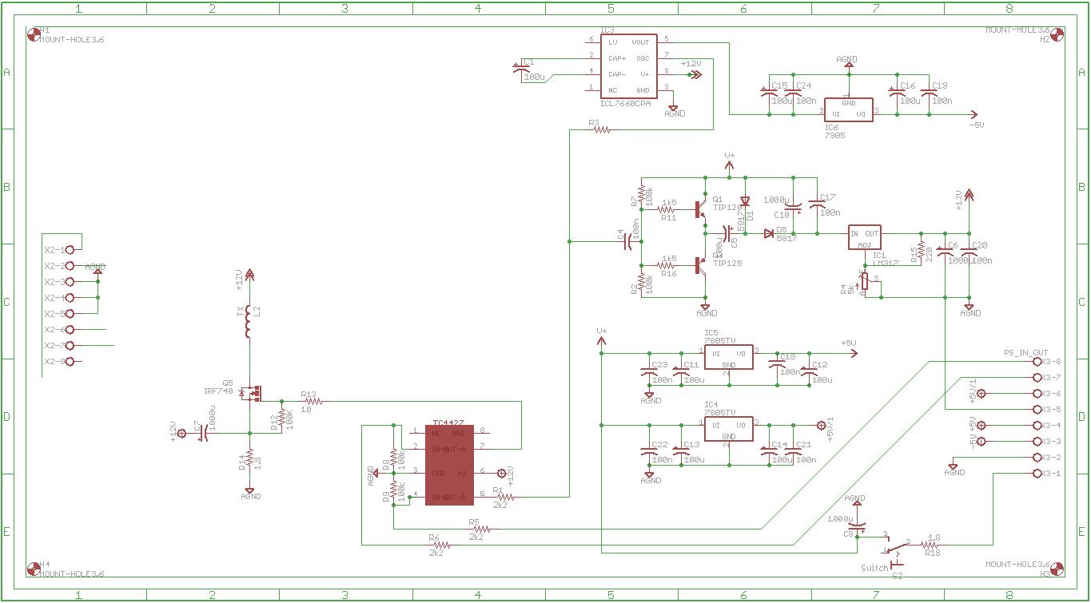Click the L2 inductor coil symbol
This screenshot has width=1091, height=603.
pyautogui.click(x=249, y=322)
